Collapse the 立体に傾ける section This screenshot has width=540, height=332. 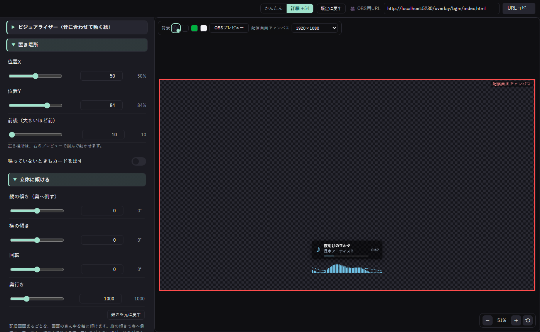click(x=77, y=180)
